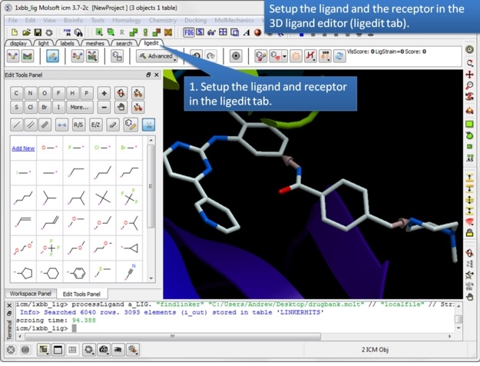
Task: Click the save icon in main toolbar
Action: (38, 32)
